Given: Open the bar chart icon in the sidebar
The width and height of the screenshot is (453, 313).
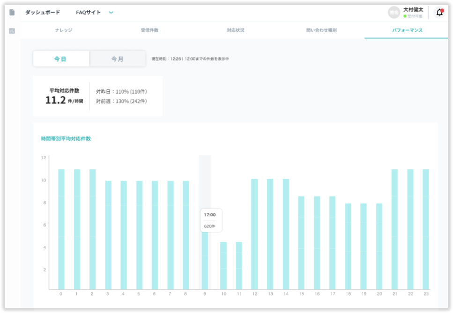Looking at the screenshot, I should 12,31.
